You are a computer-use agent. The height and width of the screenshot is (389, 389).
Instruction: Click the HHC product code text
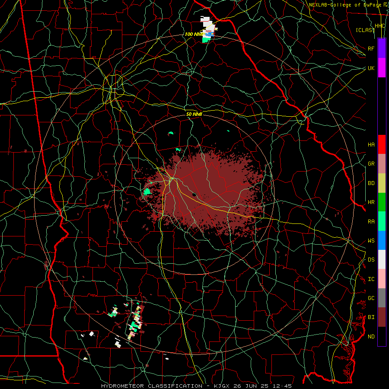pos(379,26)
